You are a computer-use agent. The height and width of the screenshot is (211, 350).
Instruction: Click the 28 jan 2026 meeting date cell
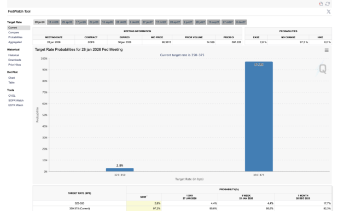coord(54,42)
